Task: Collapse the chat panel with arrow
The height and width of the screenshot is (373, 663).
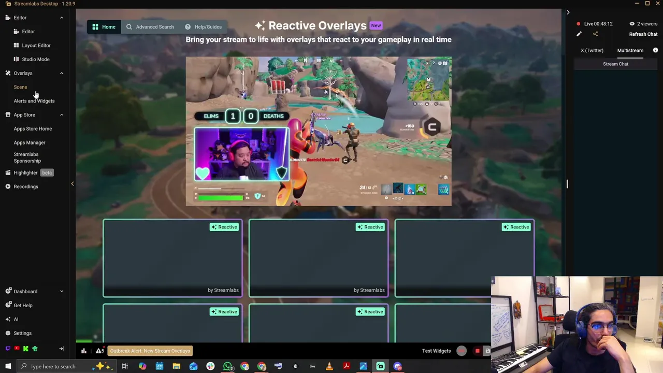Action: coord(568,12)
